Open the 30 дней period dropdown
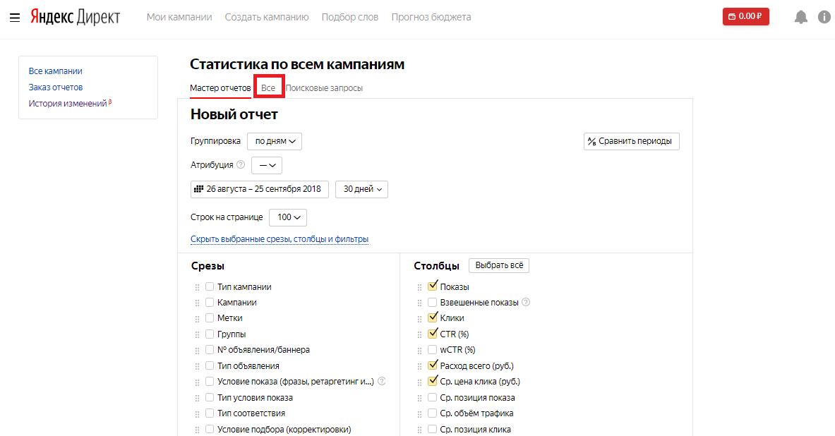 coord(361,189)
